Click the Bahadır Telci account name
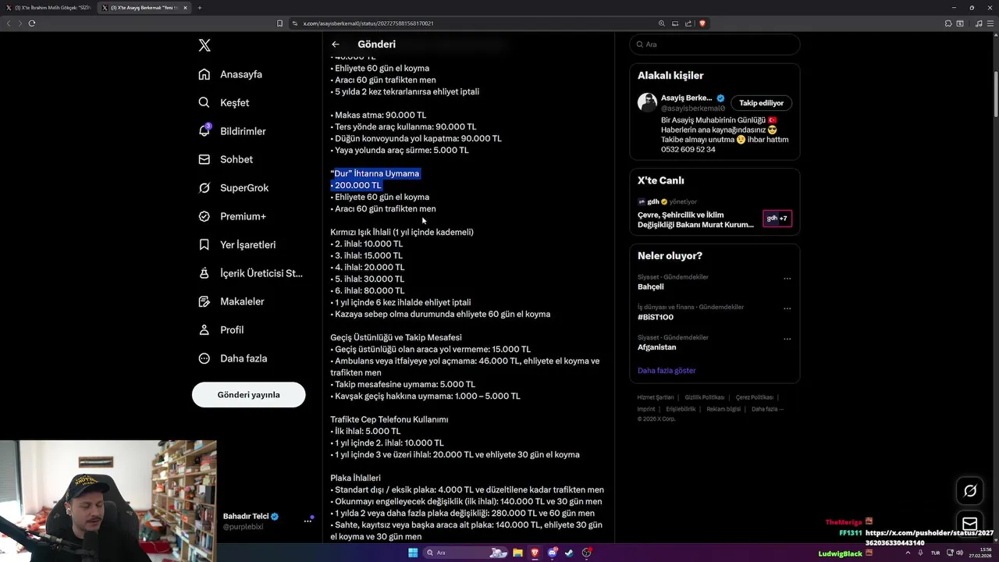999x562 pixels. [246, 516]
